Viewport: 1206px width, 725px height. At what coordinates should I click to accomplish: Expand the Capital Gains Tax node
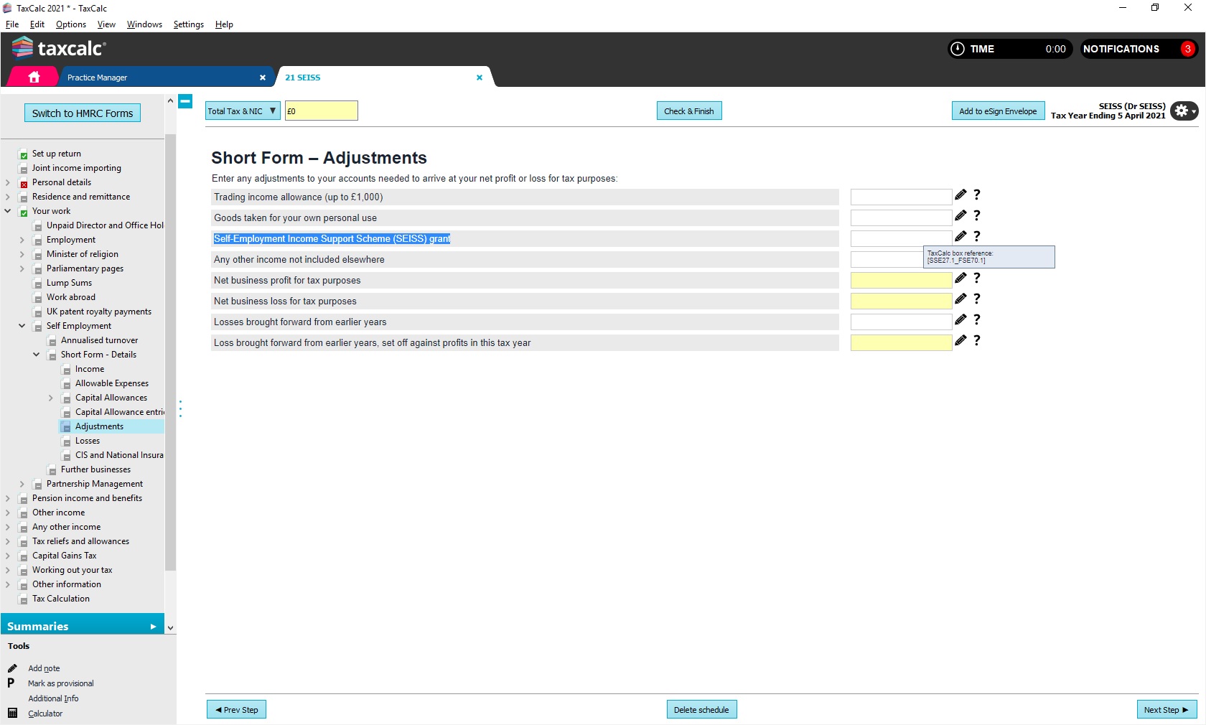click(8, 556)
